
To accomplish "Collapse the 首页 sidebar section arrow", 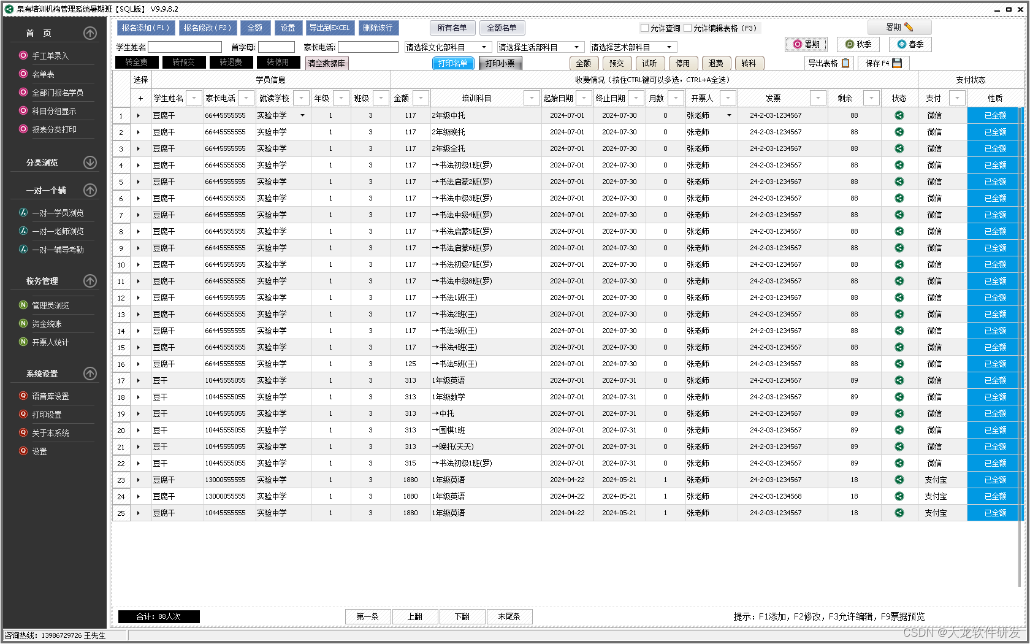I will pyautogui.click(x=90, y=33).
